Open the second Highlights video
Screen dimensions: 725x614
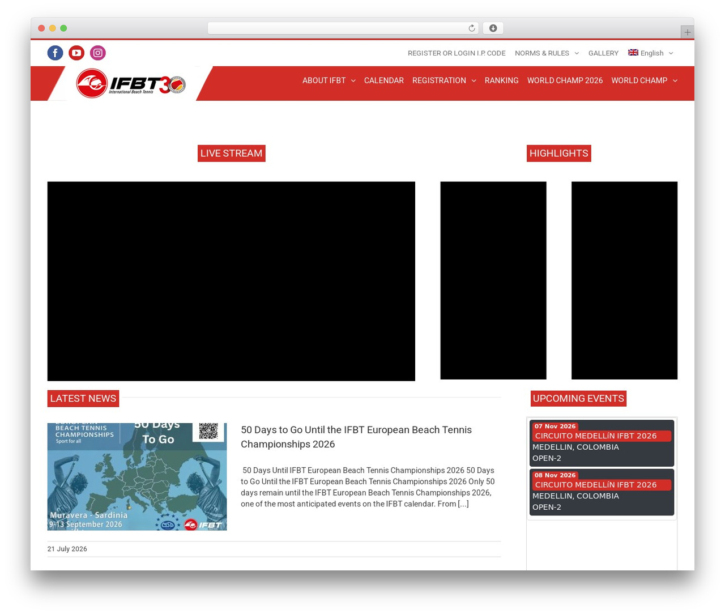[624, 280]
